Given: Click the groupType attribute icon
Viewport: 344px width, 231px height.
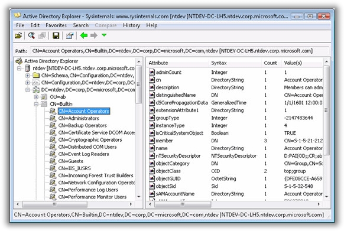Looking at the screenshot, I should coord(152,118).
